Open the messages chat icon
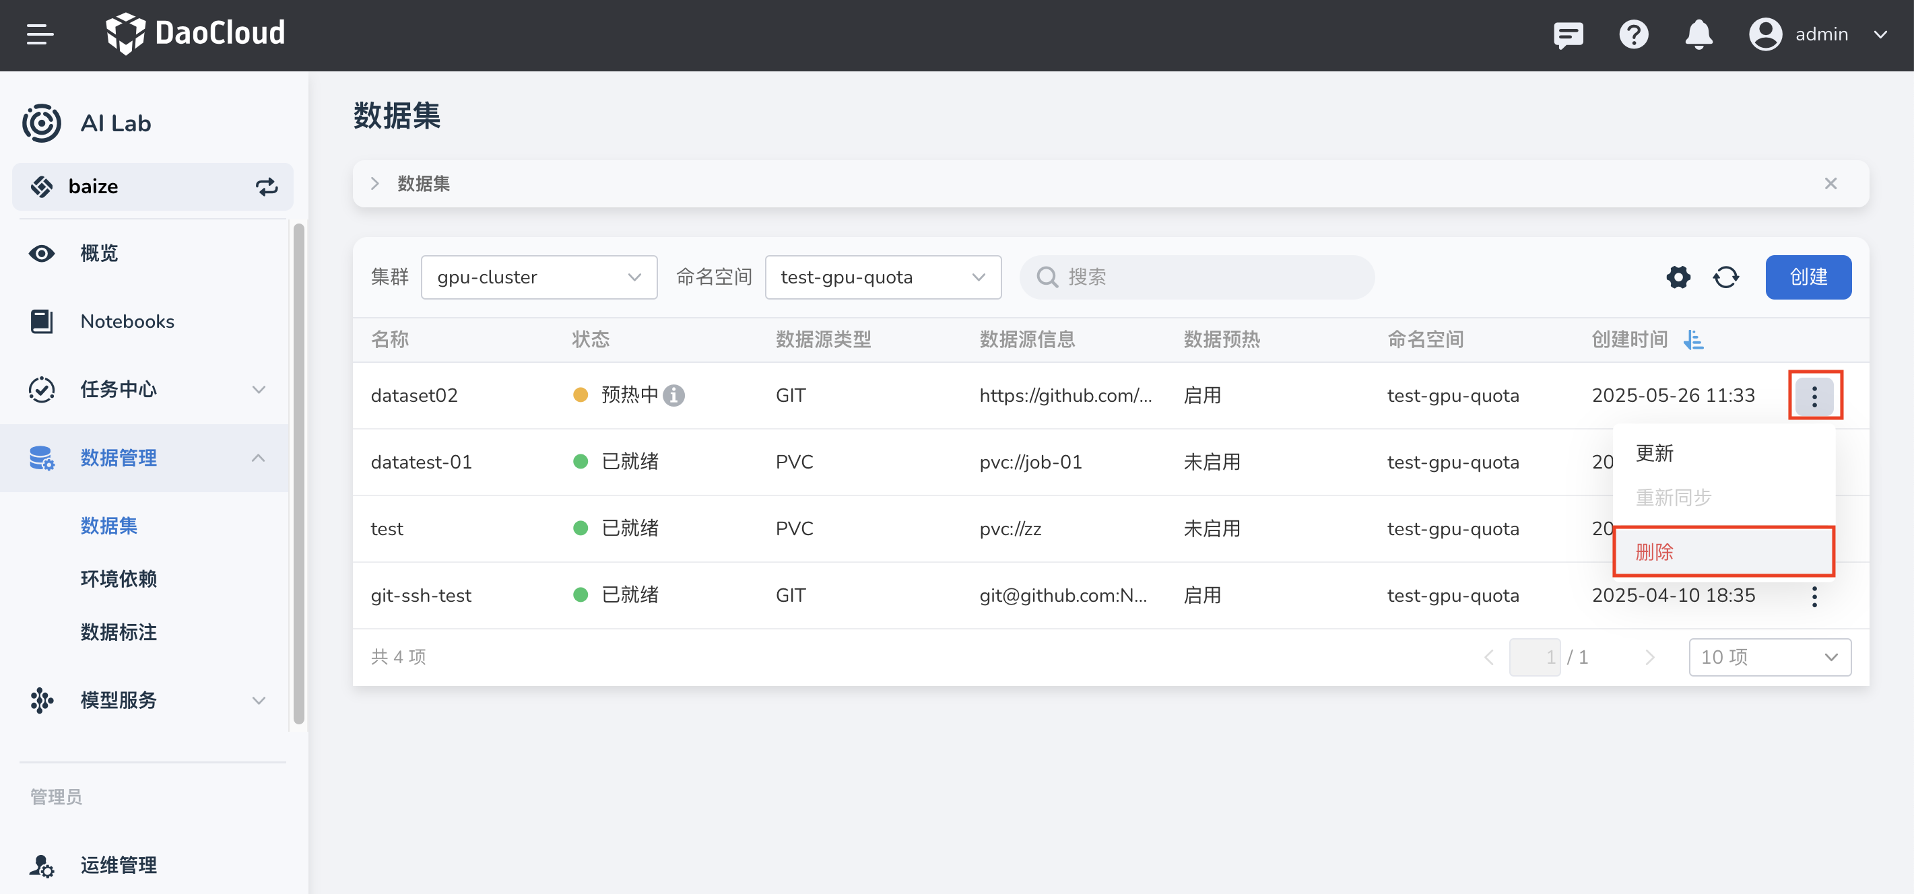This screenshot has height=894, width=1914. point(1568,34)
